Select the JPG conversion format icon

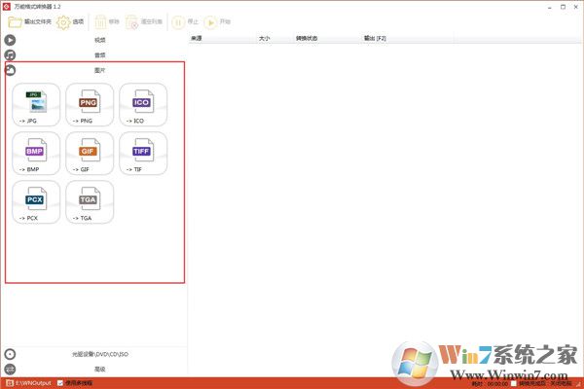tap(37, 104)
